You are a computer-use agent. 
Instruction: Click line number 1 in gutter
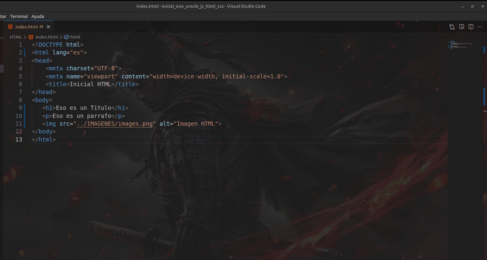tap(21, 45)
